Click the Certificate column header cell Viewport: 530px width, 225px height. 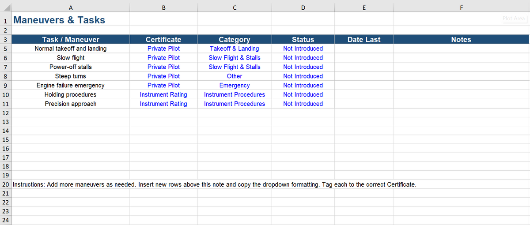(163, 39)
